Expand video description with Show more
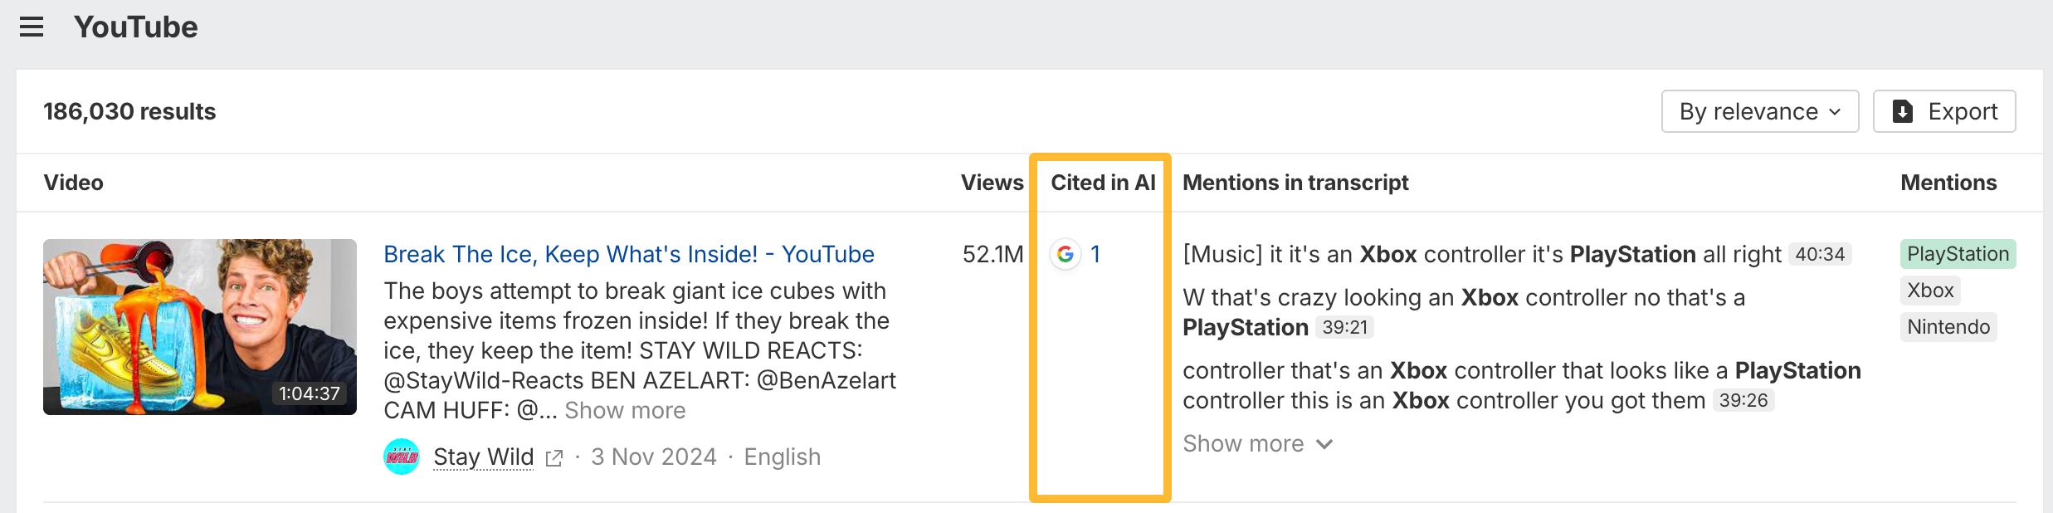 pyautogui.click(x=625, y=410)
